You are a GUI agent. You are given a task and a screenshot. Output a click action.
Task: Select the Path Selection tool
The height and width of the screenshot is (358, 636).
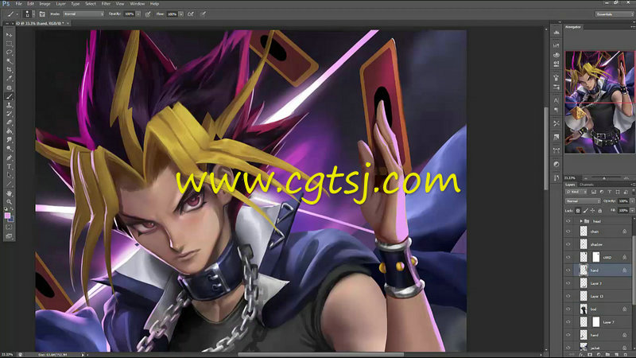9,175
